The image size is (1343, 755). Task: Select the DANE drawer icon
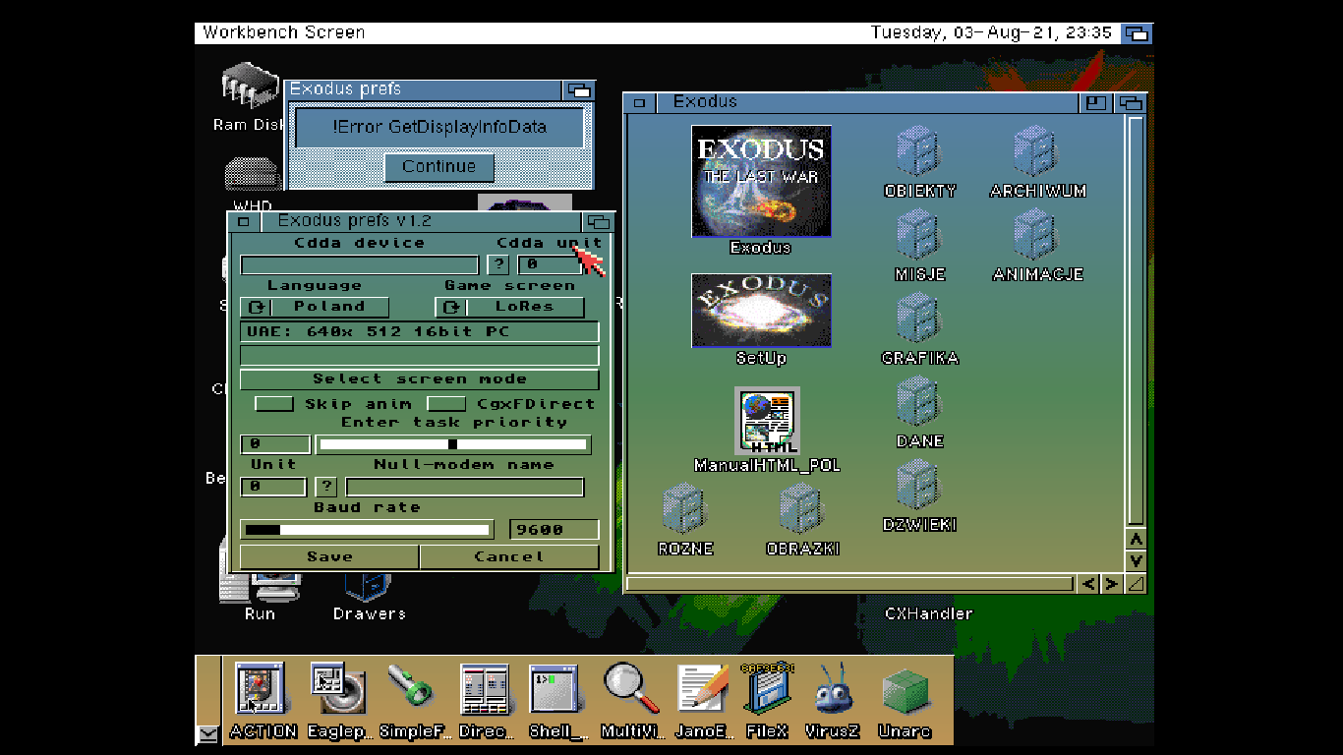pyautogui.click(x=919, y=402)
